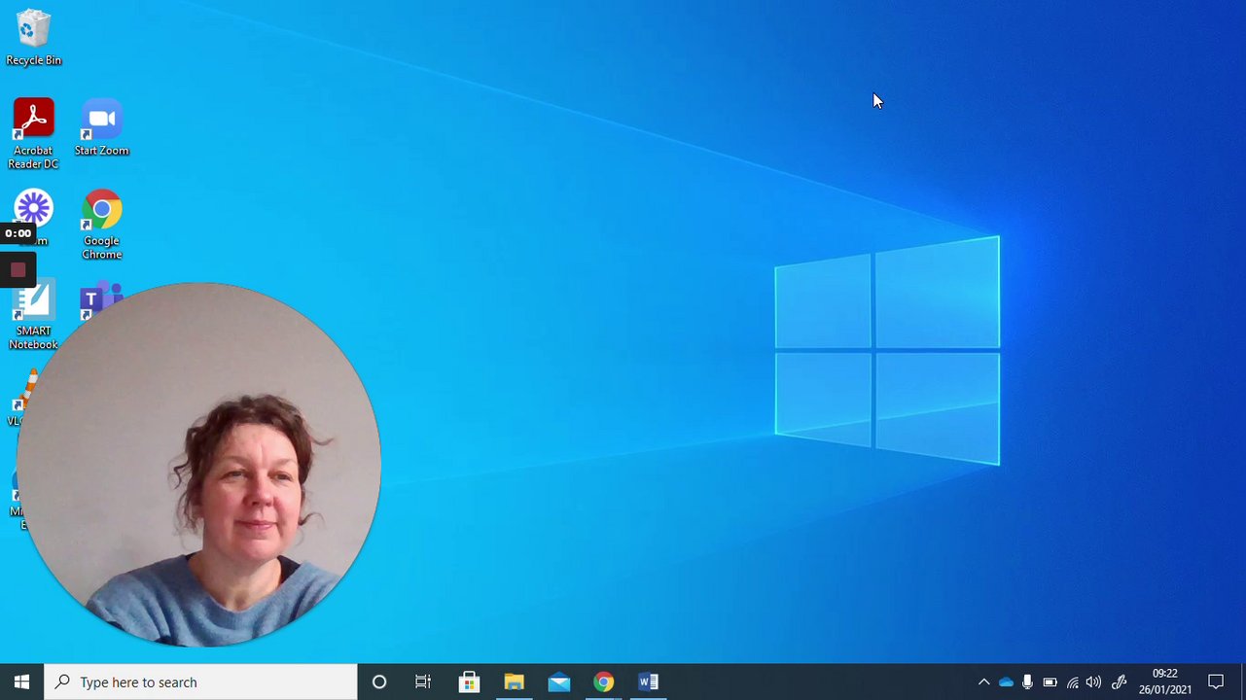Click the Show desktop sliver button
Viewport: 1246px width, 700px height.
pyautogui.click(x=1243, y=682)
